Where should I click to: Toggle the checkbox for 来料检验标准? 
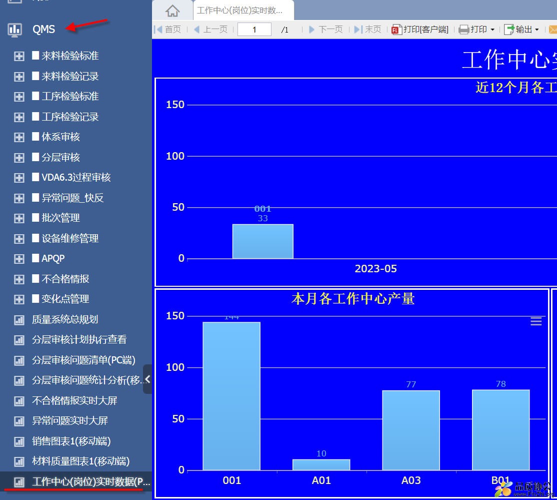pos(35,56)
